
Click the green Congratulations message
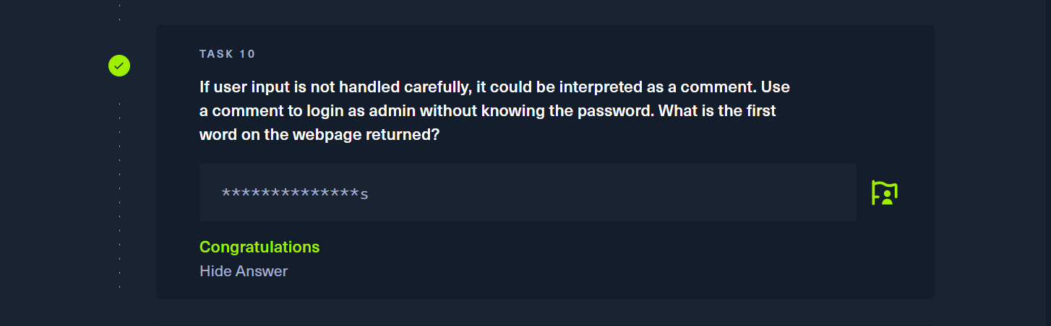259,247
